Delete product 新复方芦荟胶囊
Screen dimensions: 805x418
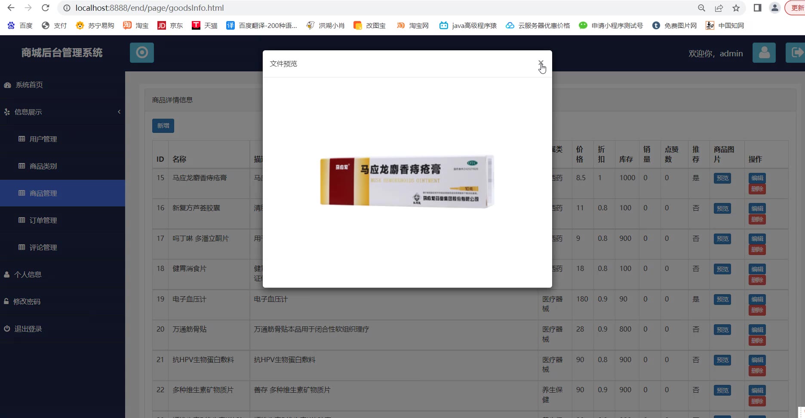tap(757, 219)
